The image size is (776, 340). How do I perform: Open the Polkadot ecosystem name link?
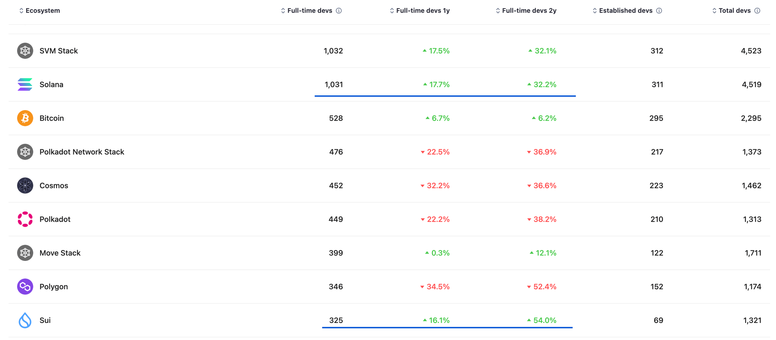[55, 219]
